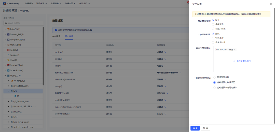Open the 访问申请 menu
275x132 pixels.
tap(42, 4)
